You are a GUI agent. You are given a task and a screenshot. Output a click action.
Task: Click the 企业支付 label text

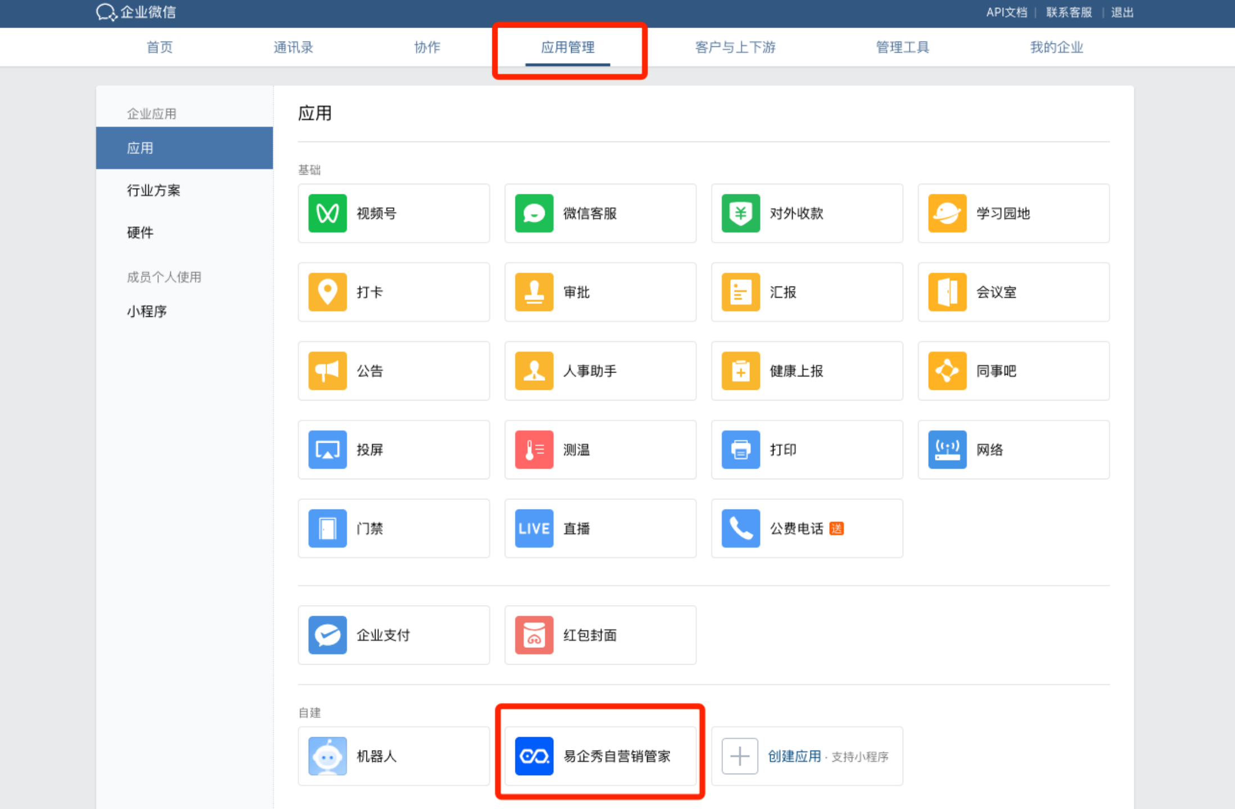coord(383,635)
